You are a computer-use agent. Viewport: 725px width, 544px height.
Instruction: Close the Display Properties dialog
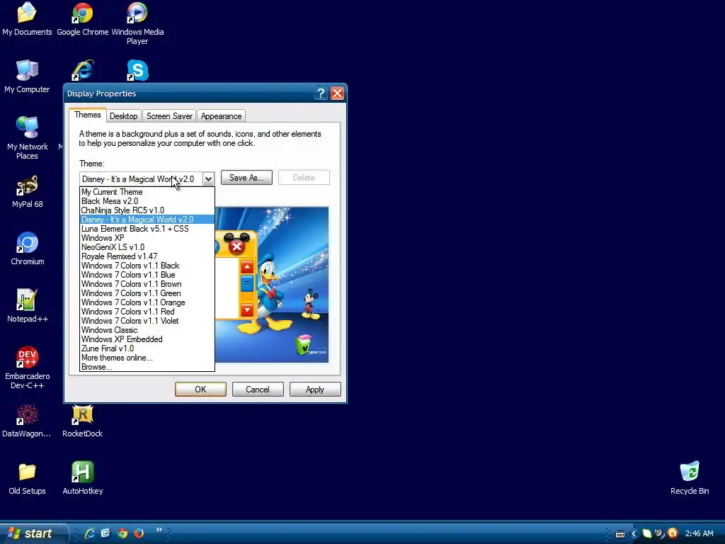(338, 93)
